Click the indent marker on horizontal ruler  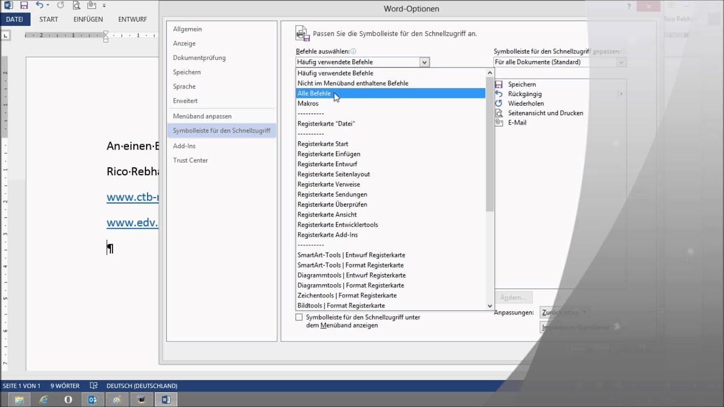click(105, 36)
